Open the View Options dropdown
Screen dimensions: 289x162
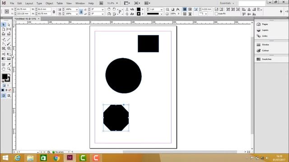tap(126, 3)
